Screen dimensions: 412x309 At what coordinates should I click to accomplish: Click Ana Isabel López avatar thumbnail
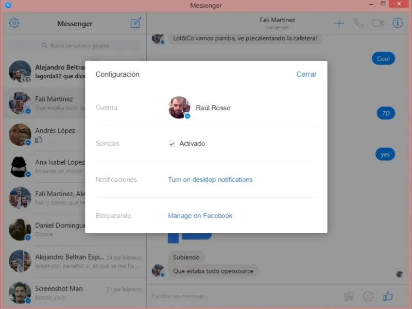pyautogui.click(x=20, y=166)
